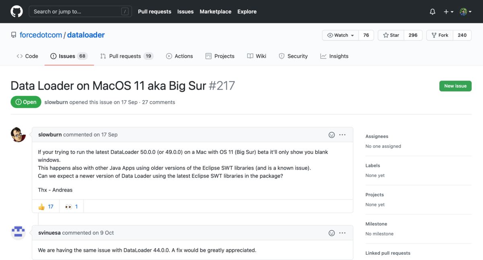Open the forcedotcom owner link
This screenshot has height=260, width=483.
tap(41, 35)
